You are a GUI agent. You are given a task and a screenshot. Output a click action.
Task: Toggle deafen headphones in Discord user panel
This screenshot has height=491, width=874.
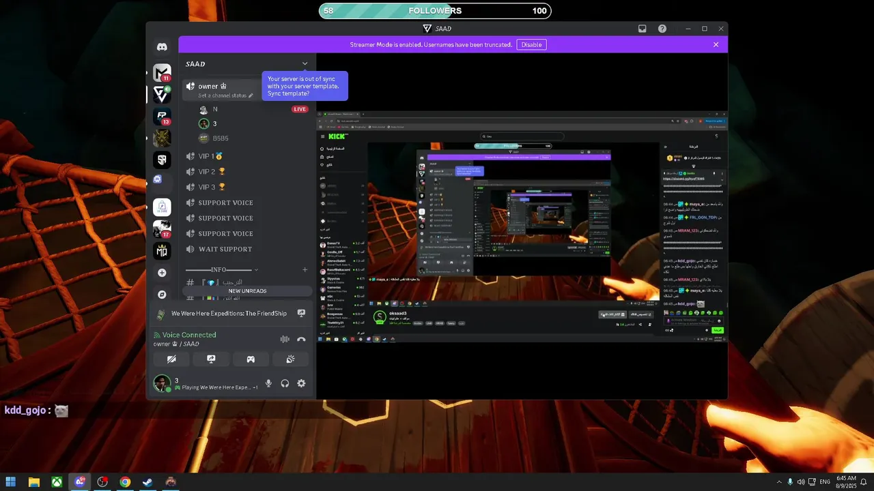(285, 383)
